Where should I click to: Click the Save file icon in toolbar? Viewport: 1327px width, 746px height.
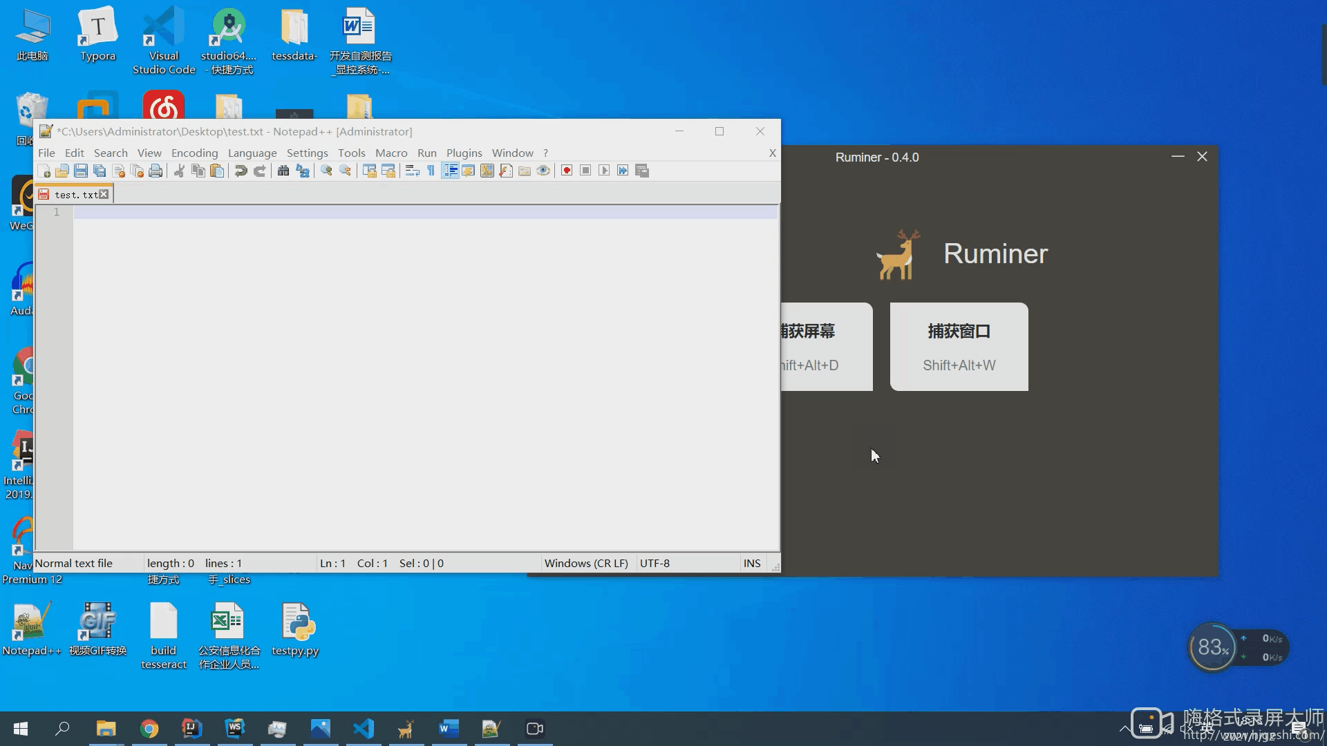point(81,171)
